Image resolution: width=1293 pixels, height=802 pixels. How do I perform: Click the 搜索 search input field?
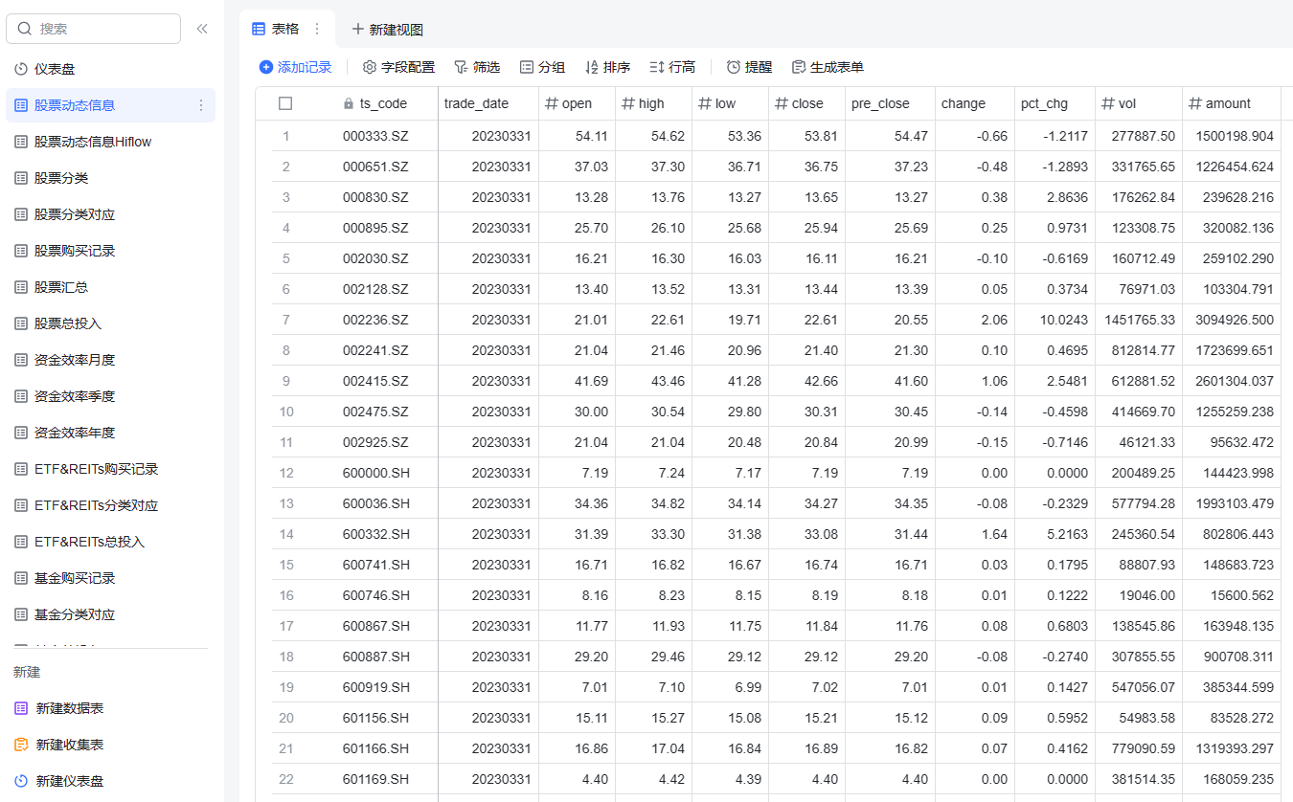pyautogui.click(x=93, y=29)
